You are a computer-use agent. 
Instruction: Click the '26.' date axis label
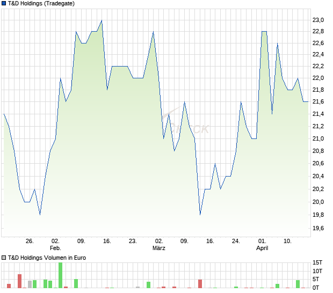(x=30, y=241)
